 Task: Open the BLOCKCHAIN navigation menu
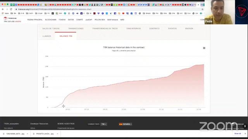pyautogui.click(x=51, y=20)
